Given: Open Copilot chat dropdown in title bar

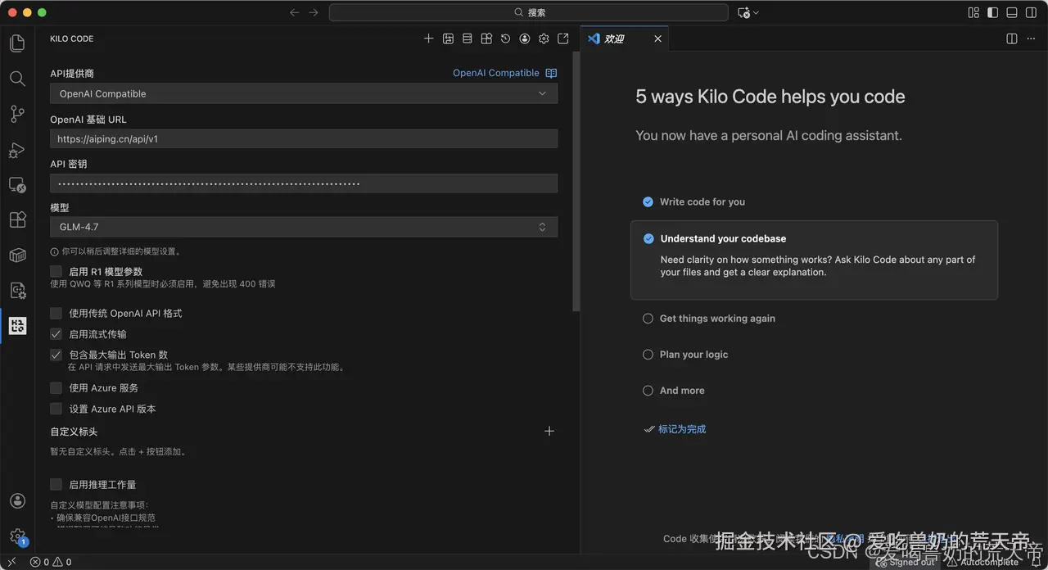Looking at the screenshot, I should point(748,12).
